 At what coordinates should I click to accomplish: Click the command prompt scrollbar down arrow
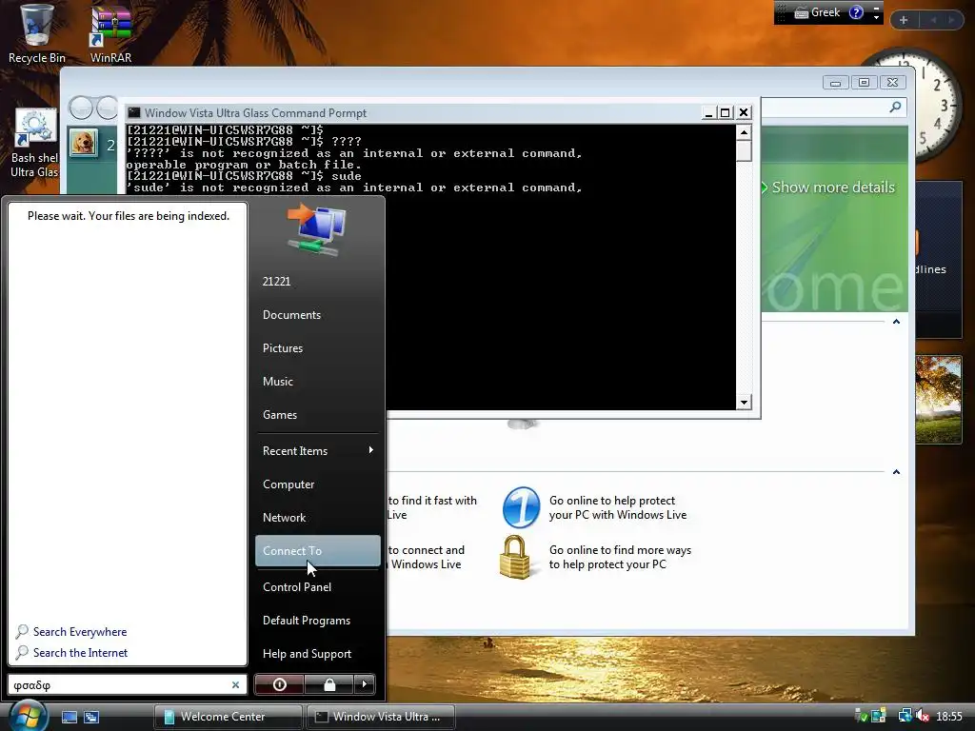744,403
